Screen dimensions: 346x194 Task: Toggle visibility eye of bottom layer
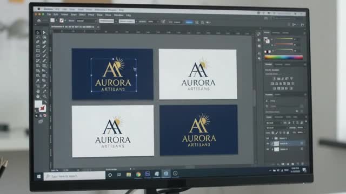point(268,149)
